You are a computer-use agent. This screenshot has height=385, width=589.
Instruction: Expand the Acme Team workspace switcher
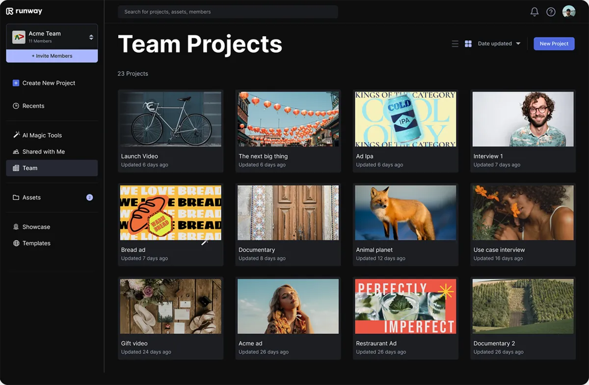[91, 37]
